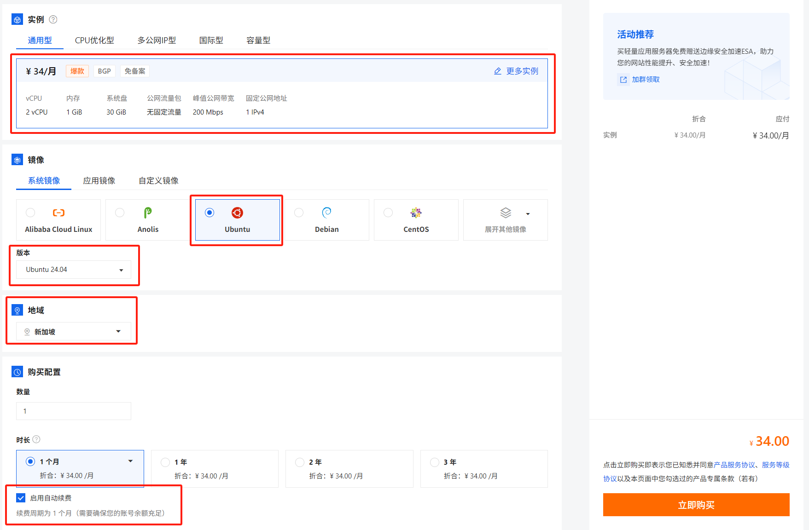
Task: Click the 立即购买 button
Action: pyautogui.click(x=696, y=505)
